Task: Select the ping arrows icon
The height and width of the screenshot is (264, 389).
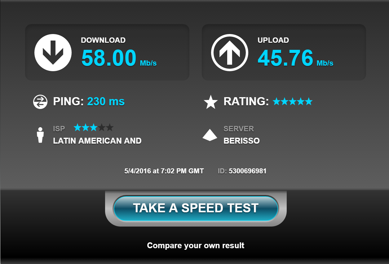Action: 40,102
